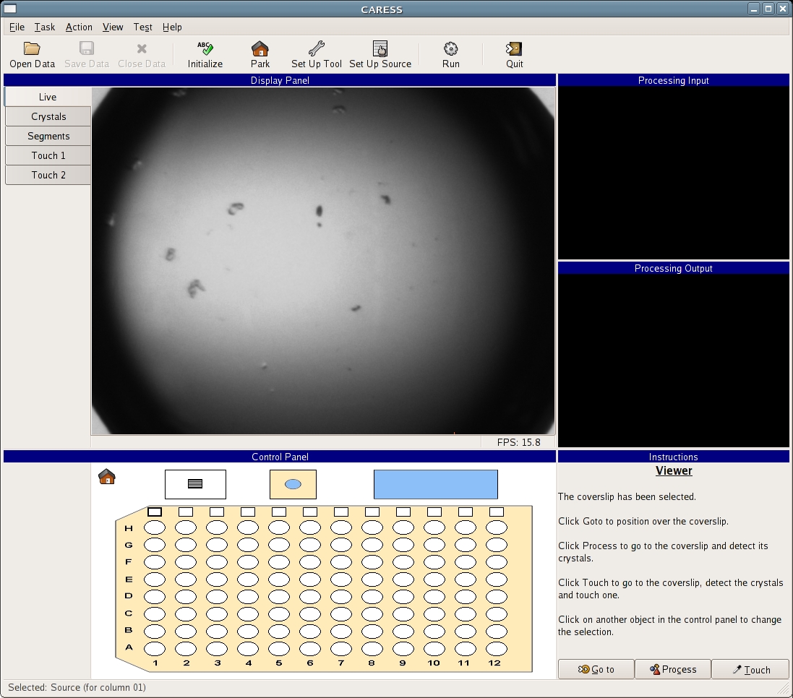Open the Set Up Source icon
The image size is (793, 698).
380,49
